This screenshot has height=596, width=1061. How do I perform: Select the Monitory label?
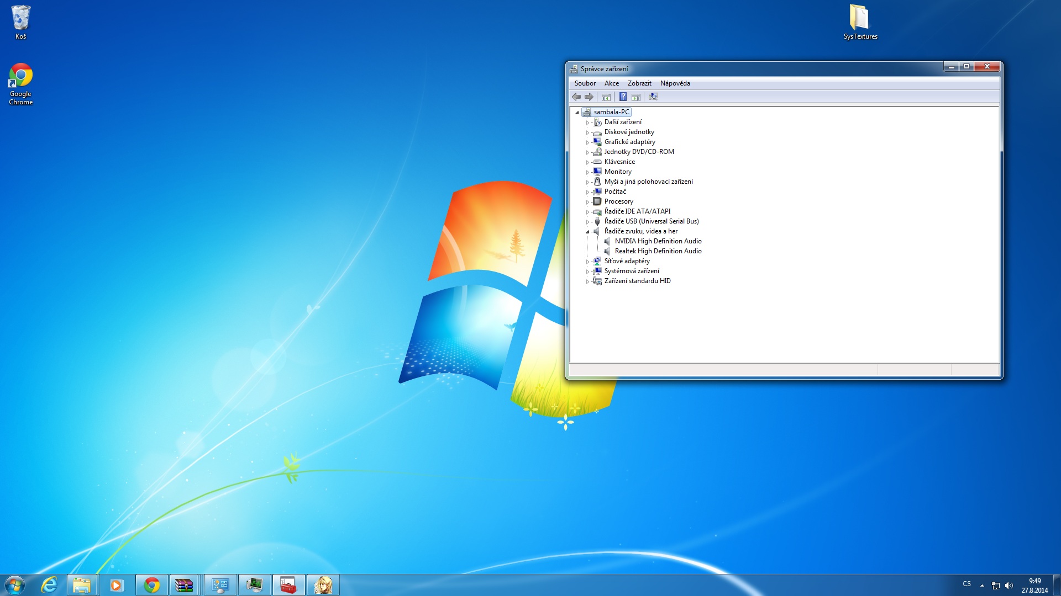pos(617,172)
